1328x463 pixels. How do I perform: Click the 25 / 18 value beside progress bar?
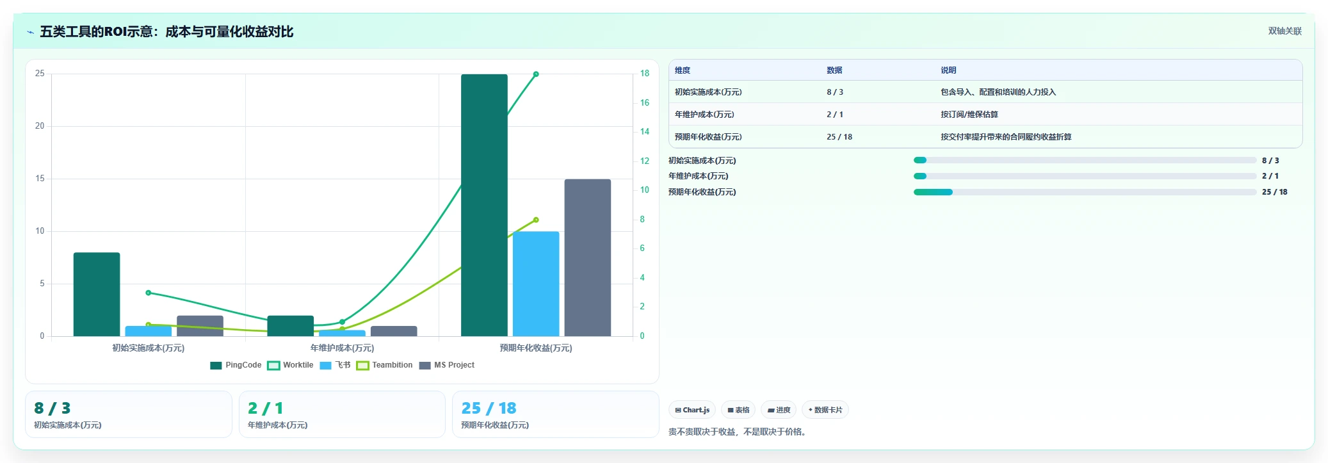[x=1275, y=192]
